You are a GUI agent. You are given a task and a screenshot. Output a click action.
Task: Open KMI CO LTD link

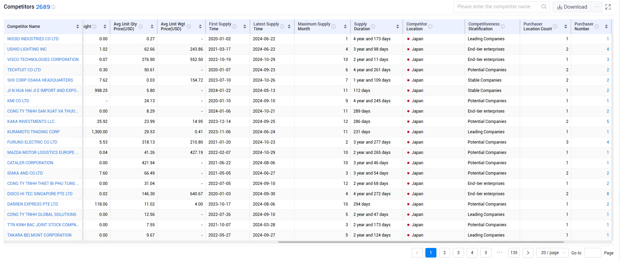click(x=18, y=101)
